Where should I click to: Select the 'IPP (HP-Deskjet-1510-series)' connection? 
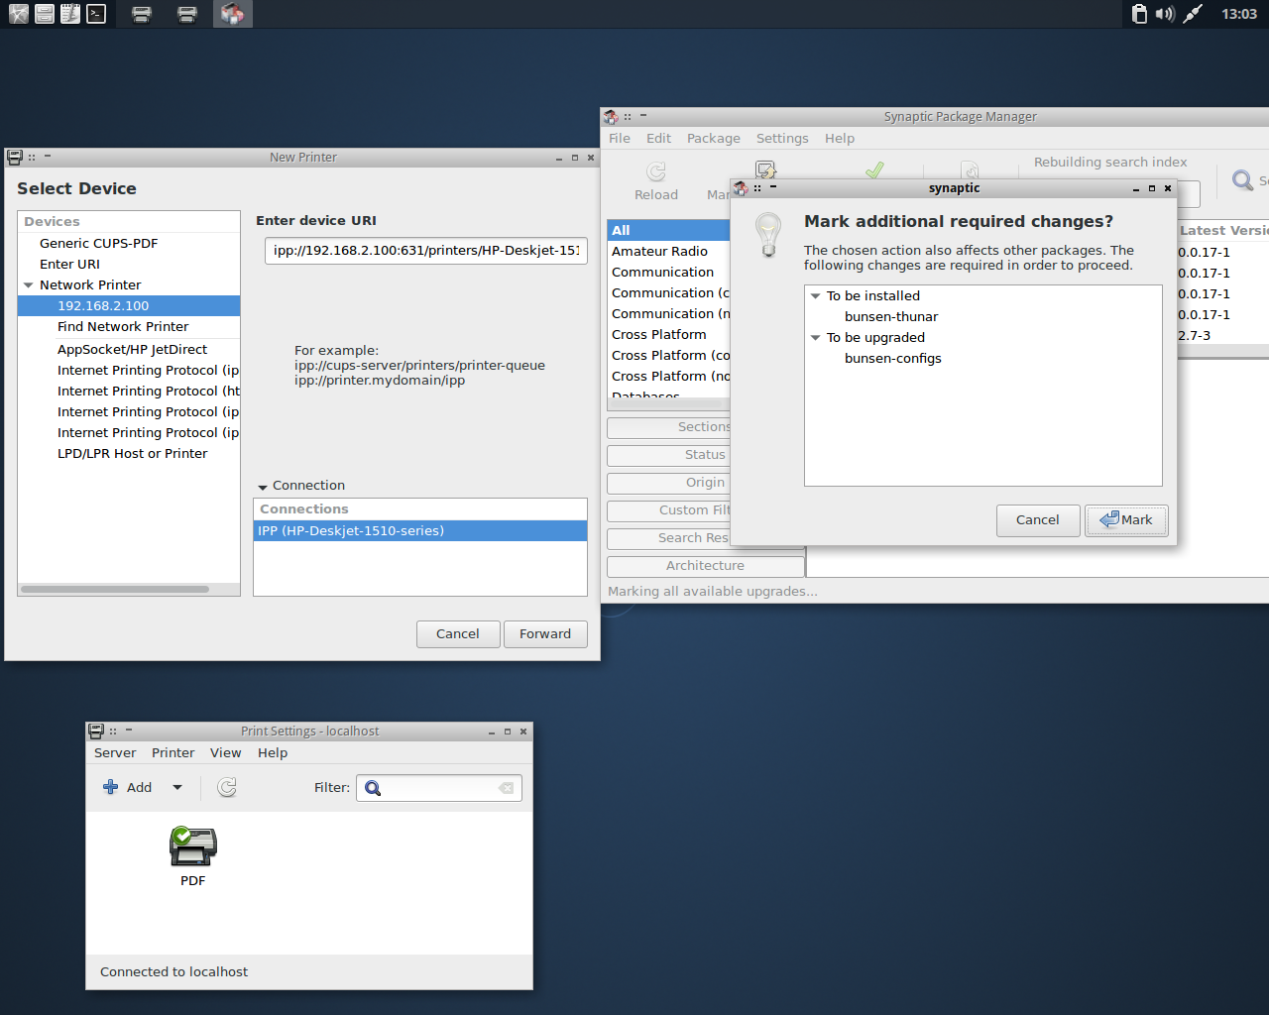coord(420,531)
